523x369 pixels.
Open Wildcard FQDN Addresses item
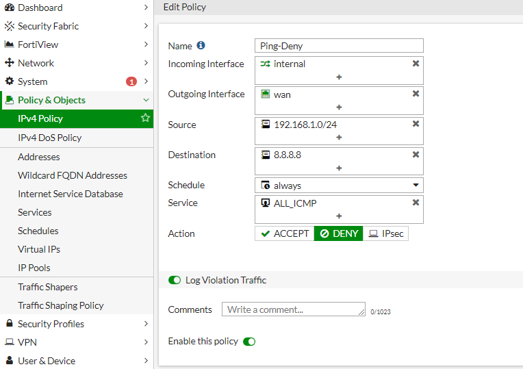click(x=77, y=175)
